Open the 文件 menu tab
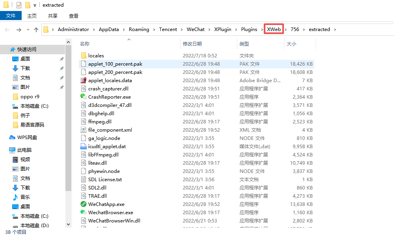 11,16
